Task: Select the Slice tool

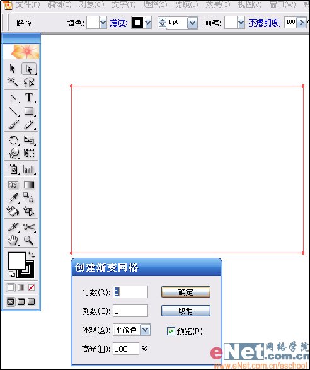Action: tap(13, 227)
